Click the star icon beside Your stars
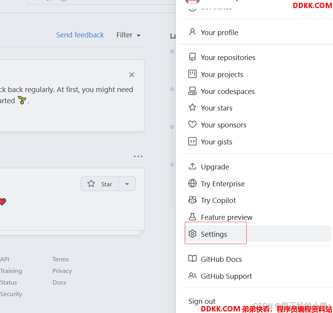This screenshot has height=313, width=333. (x=192, y=108)
